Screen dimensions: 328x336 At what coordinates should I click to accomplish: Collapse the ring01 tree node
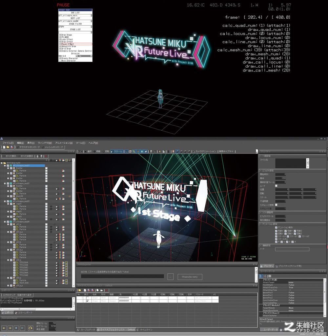8,204
